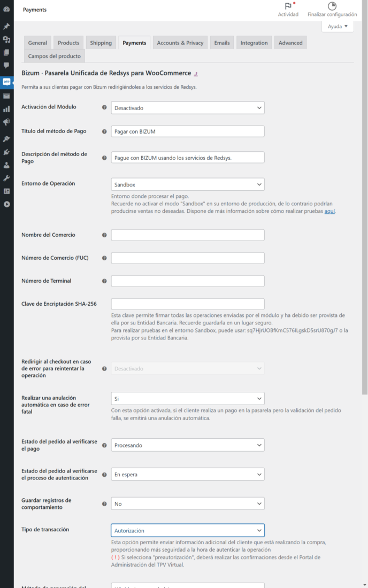Click the 'aquí' testing information link
The width and height of the screenshot is (368, 588).
(x=330, y=211)
